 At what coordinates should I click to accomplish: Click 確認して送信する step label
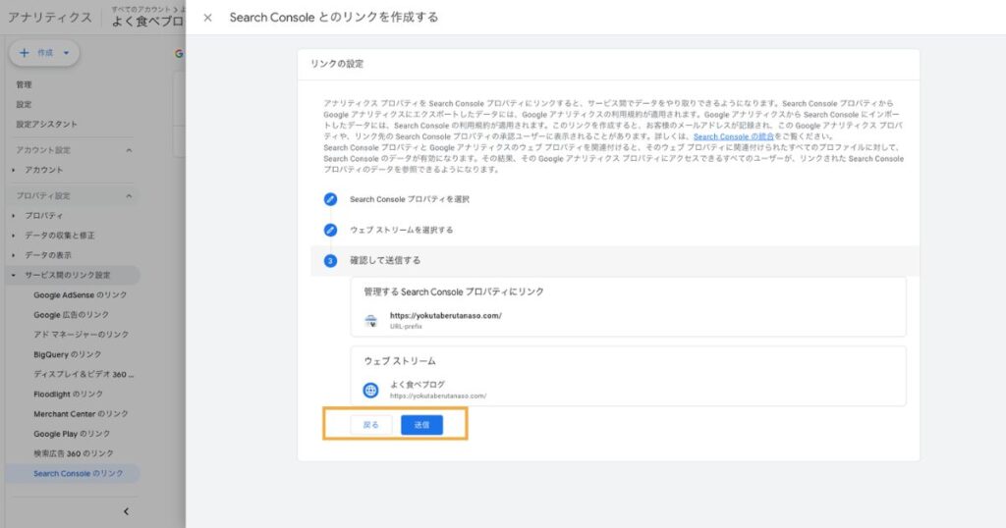385,260
